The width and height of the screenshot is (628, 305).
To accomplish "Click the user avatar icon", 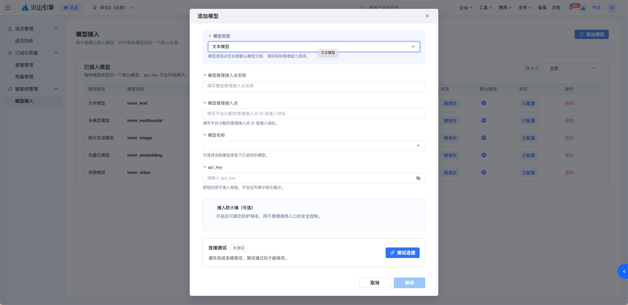I will (x=612, y=8).
